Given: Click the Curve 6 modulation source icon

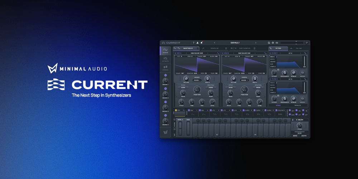Looking at the screenshot, I should [x=243, y=110].
